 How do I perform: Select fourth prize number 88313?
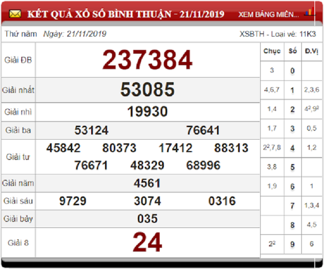click(231, 148)
